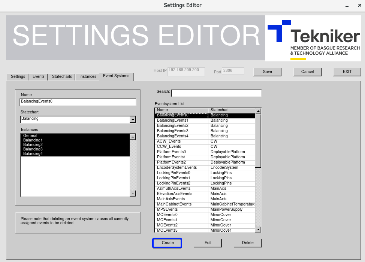Viewport: 365px width, 262px height.
Task: Open the Statechart dropdown arrow
Action: click(133, 119)
